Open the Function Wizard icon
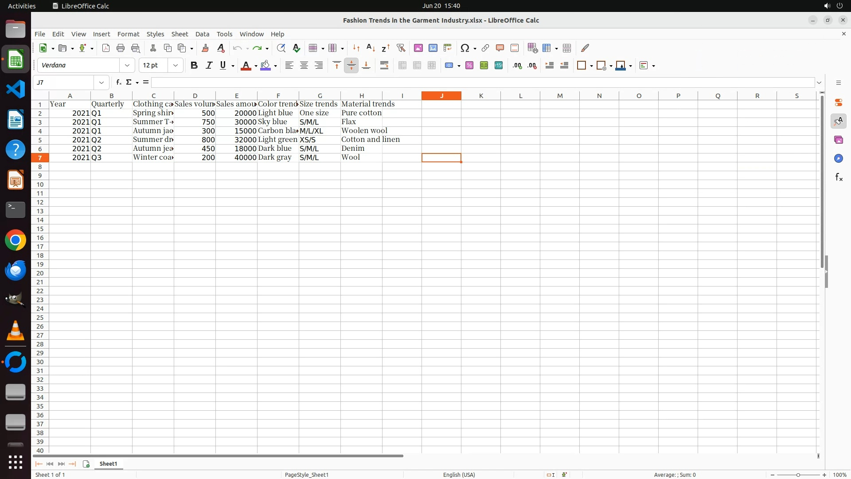This screenshot has height=479, width=851. point(118,82)
